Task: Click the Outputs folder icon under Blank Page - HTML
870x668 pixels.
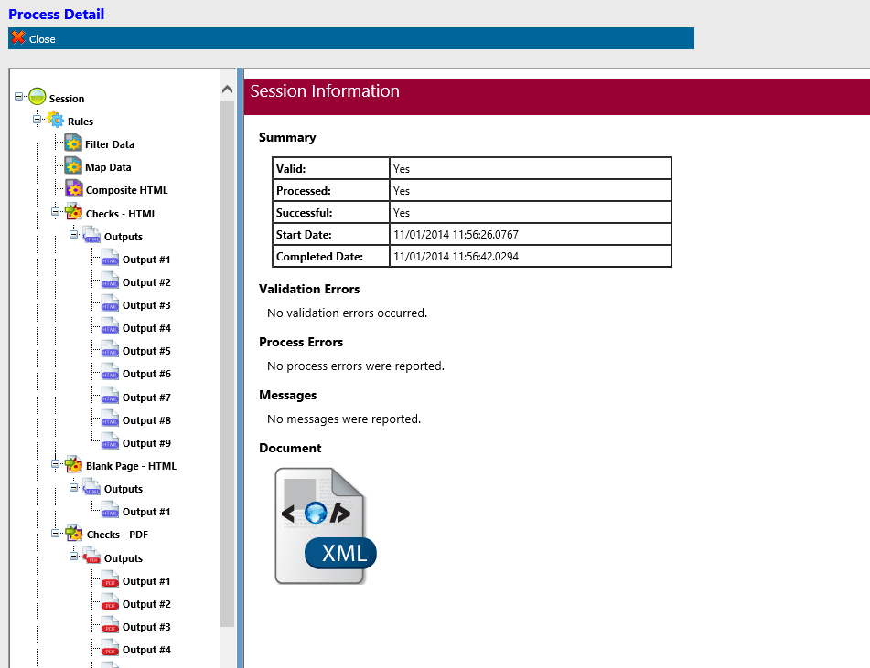Action: point(92,488)
